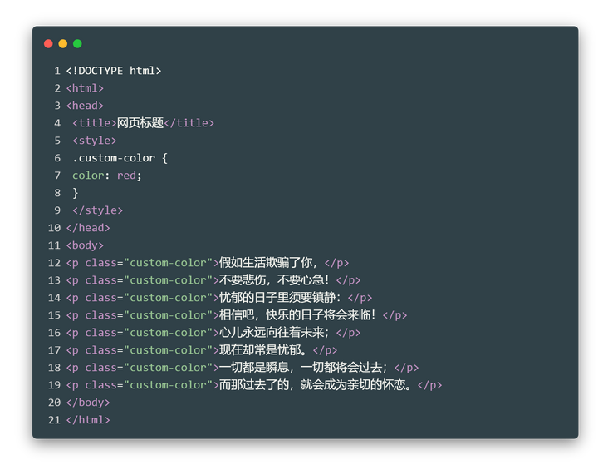
Task: Click the text 相信吧，快乐的日子将会来临
Action: coord(297,315)
